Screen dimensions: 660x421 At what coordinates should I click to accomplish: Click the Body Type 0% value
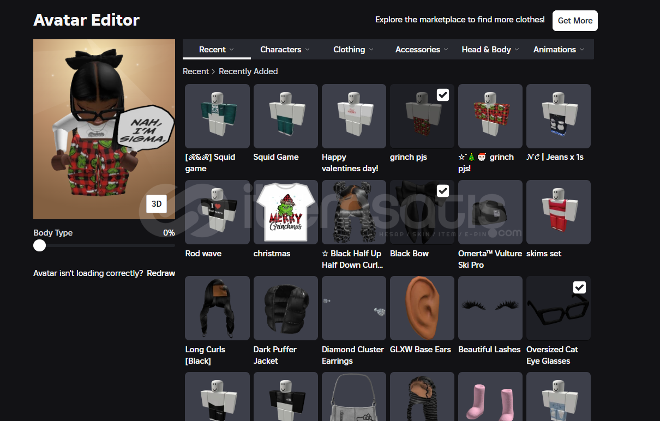[x=169, y=233]
